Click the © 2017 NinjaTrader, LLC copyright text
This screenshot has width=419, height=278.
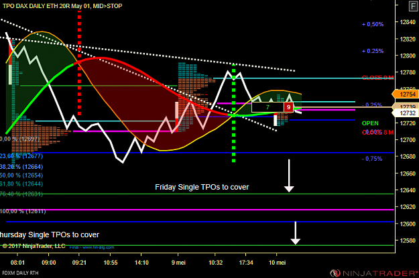pos(34,246)
